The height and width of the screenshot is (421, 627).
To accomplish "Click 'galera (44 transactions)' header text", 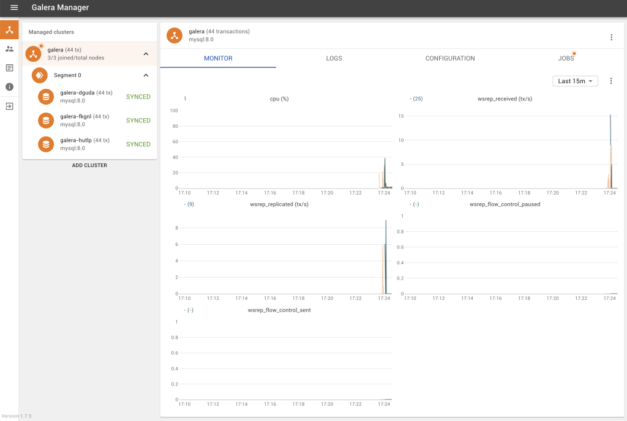I will pyautogui.click(x=219, y=31).
